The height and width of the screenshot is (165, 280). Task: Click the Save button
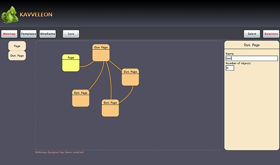[71, 34]
